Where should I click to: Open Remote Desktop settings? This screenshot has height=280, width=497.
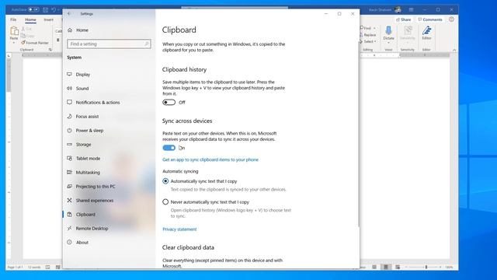click(x=88, y=228)
